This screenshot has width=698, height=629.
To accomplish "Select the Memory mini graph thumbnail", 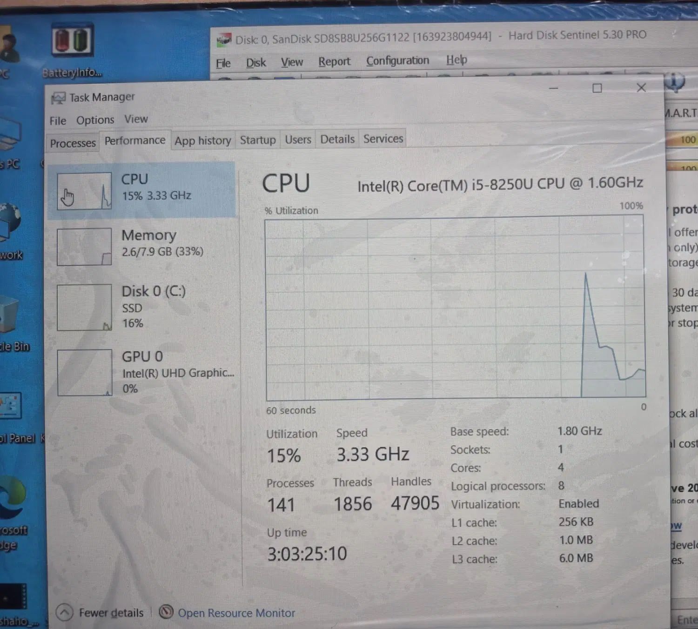I will click(84, 247).
